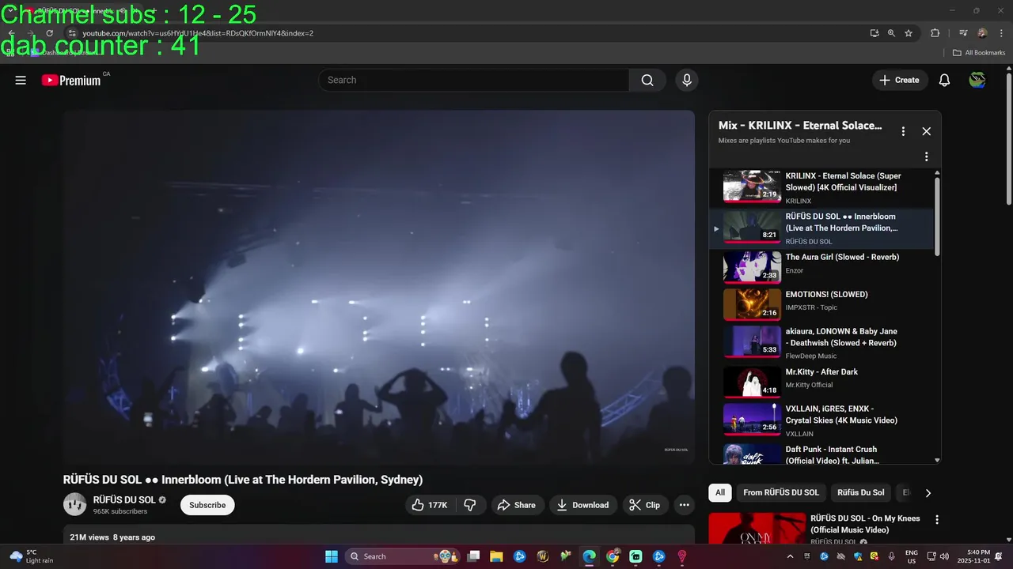The height and width of the screenshot is (569, 1013).
Task: Click the currently playing Innerbloom playlist row
Action: 823,228
